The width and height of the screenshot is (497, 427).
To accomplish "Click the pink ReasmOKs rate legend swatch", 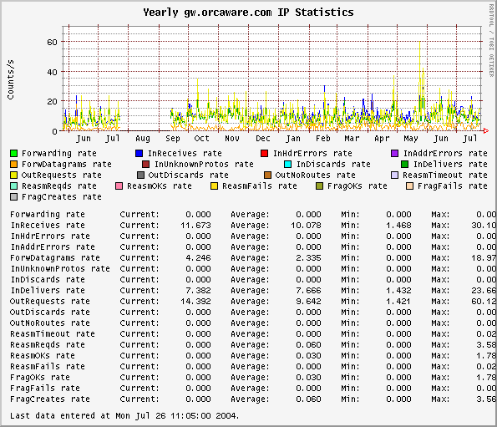I will (119, 186).
